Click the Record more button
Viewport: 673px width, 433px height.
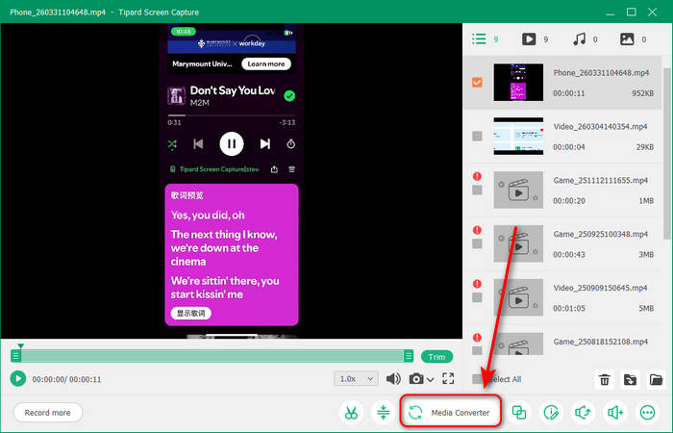click(x=48, y=413)
